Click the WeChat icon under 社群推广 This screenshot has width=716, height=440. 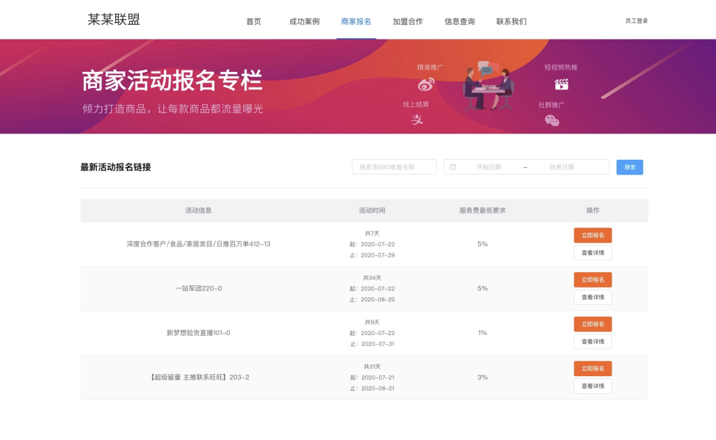point(552,120)
